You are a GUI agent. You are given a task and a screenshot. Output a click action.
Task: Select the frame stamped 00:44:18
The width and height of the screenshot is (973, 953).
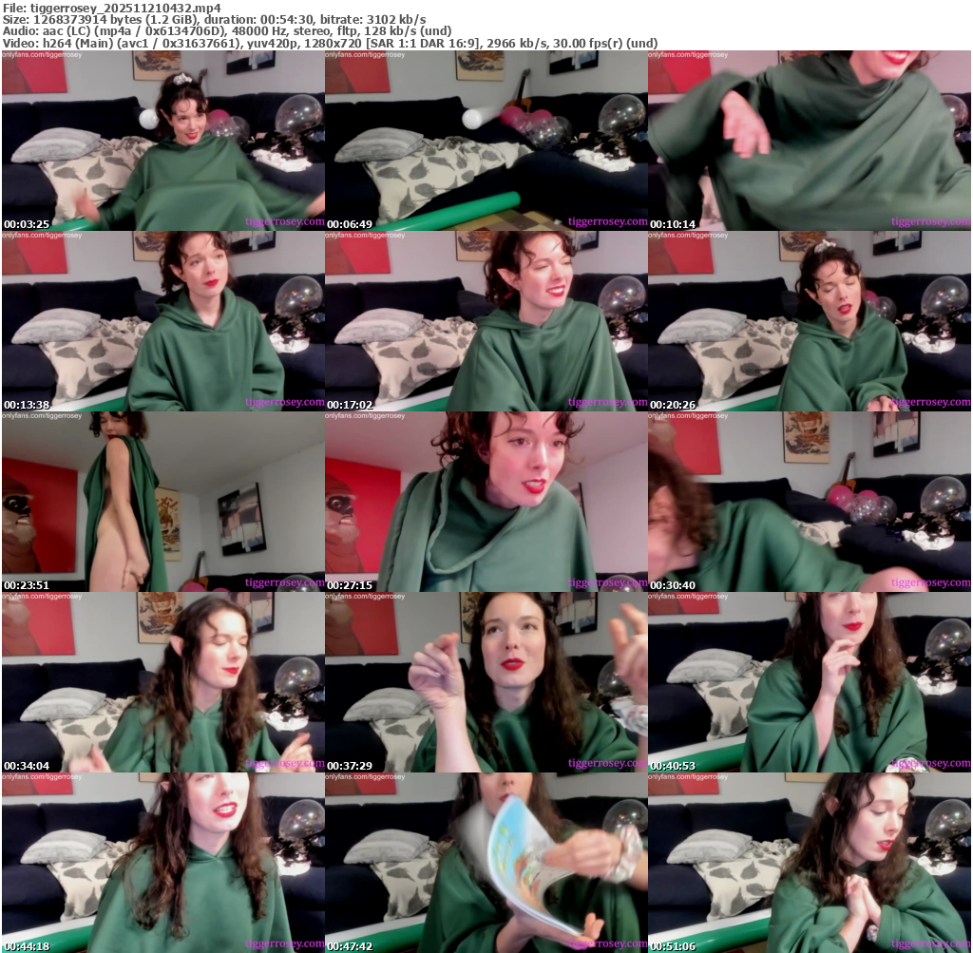point(163,863)
